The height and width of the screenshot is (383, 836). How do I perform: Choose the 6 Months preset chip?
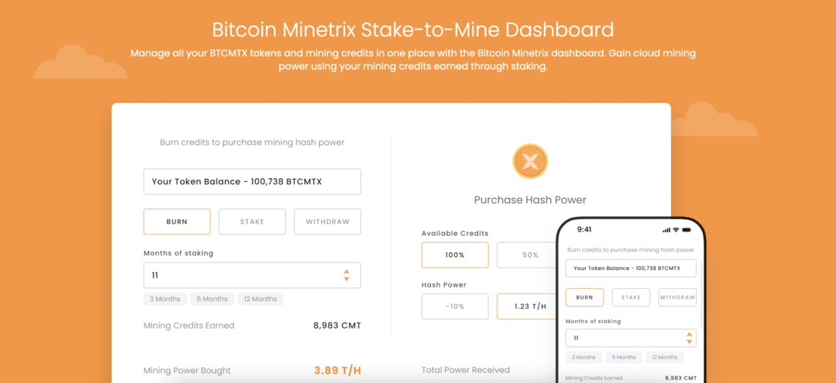coord(212,299)
